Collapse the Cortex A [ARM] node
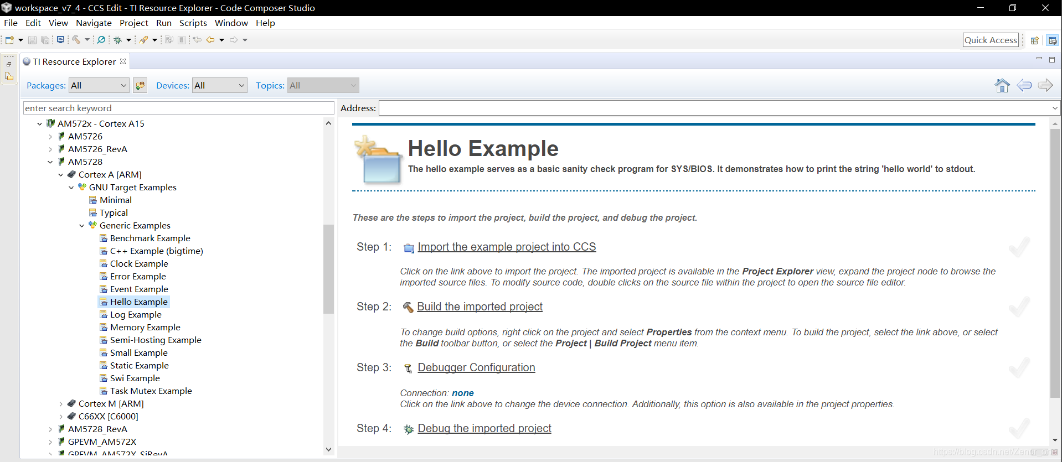The height and width of the screenshot is (462, 1062). [x=61, y=175]
